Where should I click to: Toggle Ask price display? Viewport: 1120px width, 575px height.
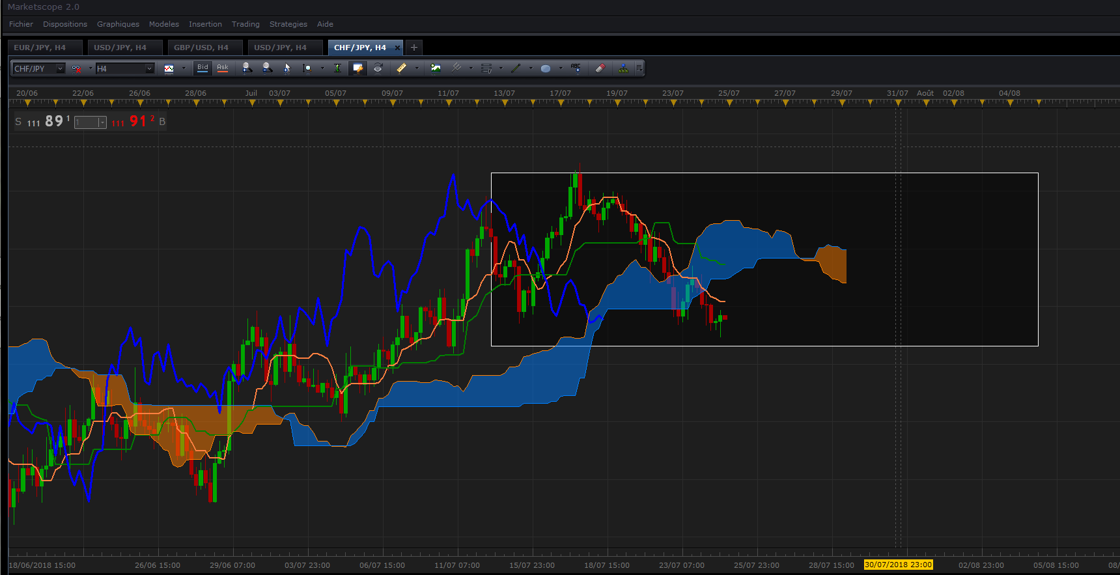coord(223,68)
